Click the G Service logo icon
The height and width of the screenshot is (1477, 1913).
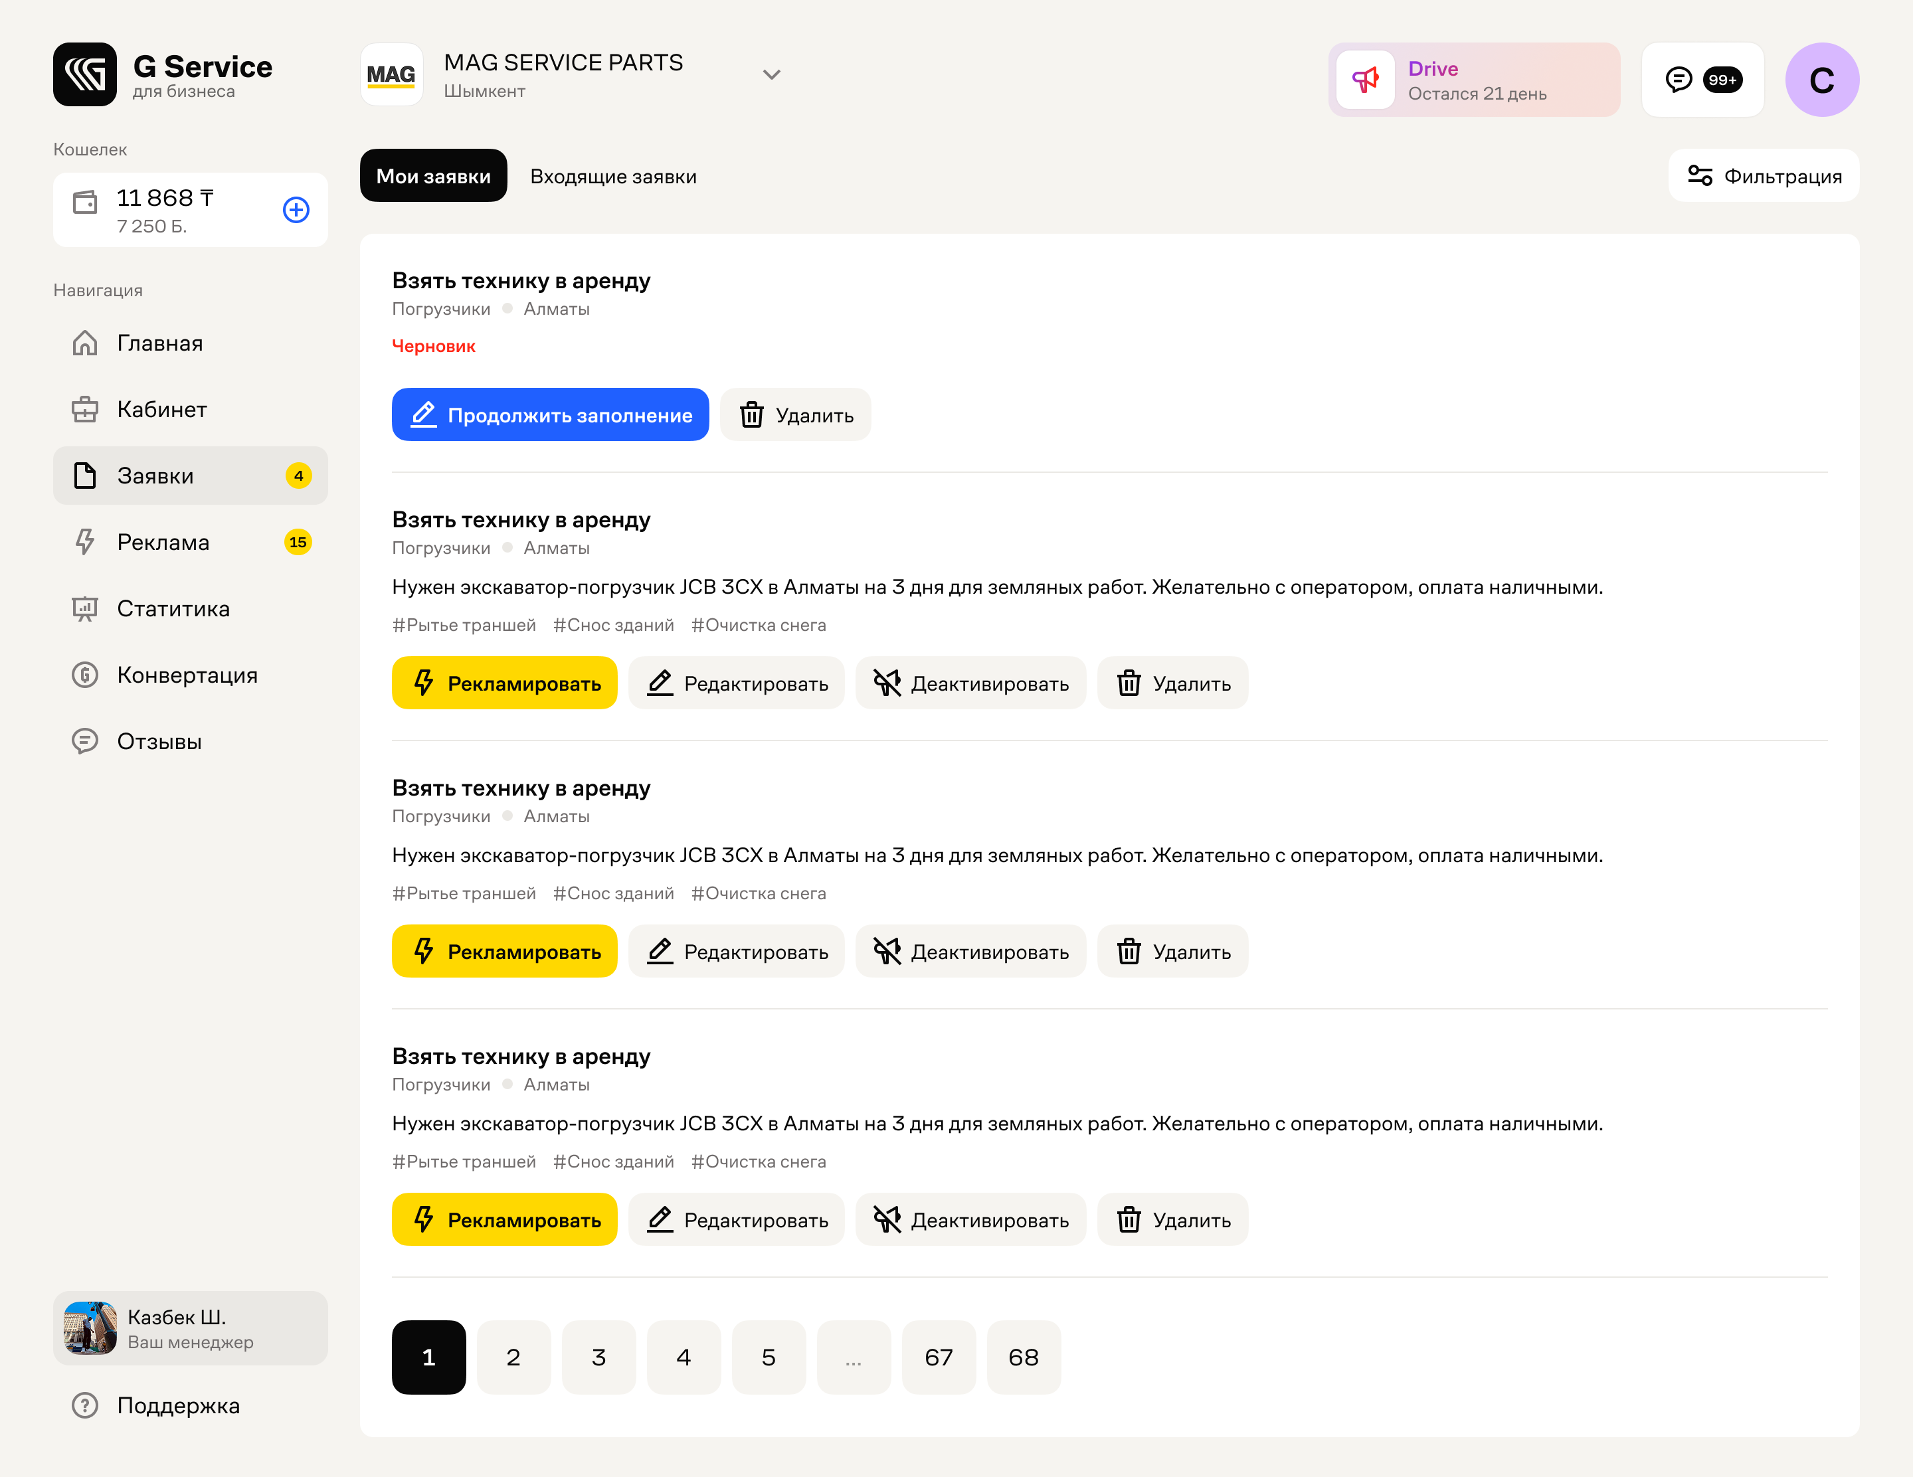[85, 74]
